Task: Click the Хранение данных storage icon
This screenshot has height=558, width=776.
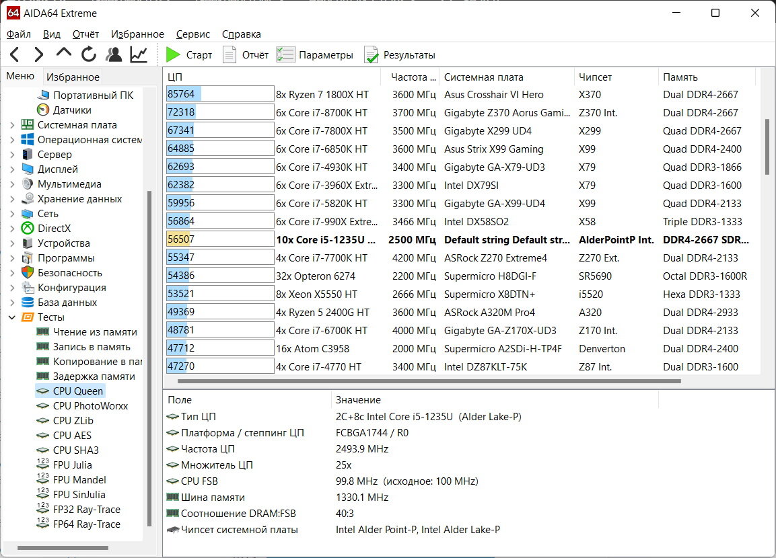Action: tap(28, 199)
